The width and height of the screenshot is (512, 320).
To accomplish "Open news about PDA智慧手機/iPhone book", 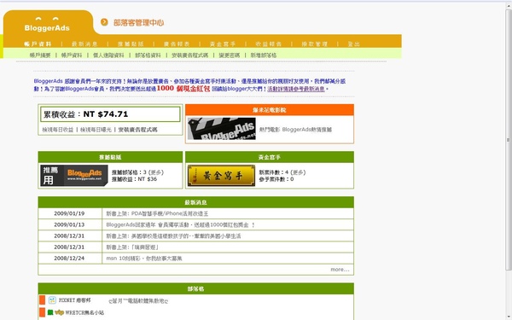I will 157,213.
